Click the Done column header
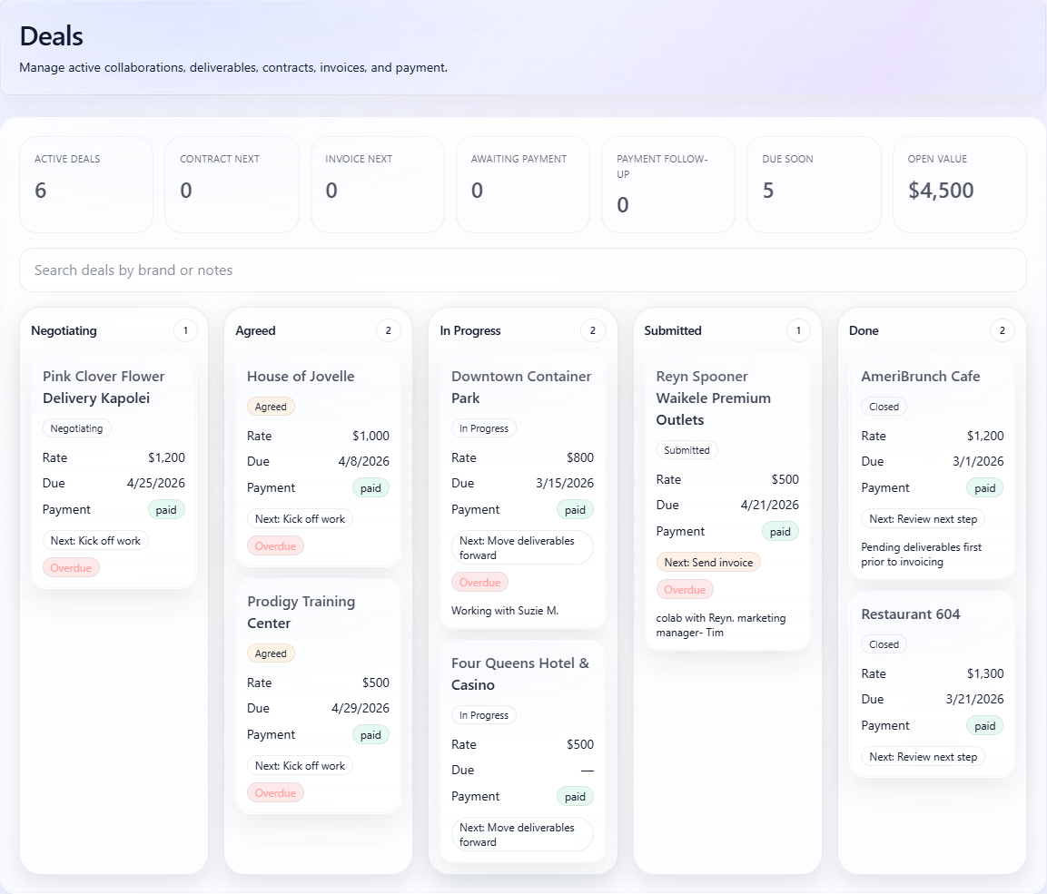 tap(864, 330)
